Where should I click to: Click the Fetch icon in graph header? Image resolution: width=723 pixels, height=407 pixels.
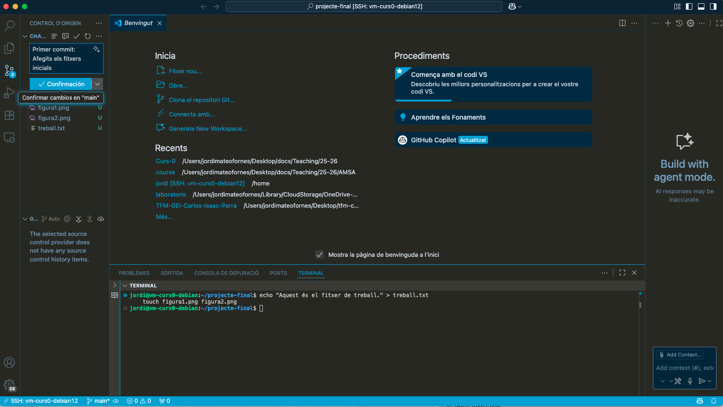click(78, 219)
